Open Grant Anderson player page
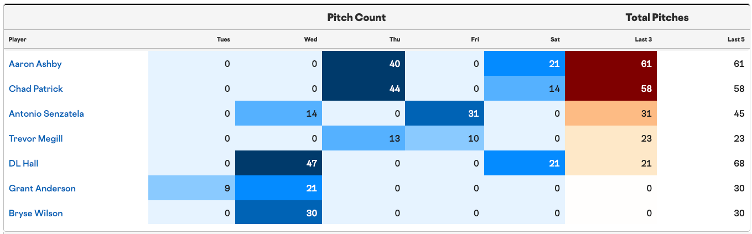 42,188
